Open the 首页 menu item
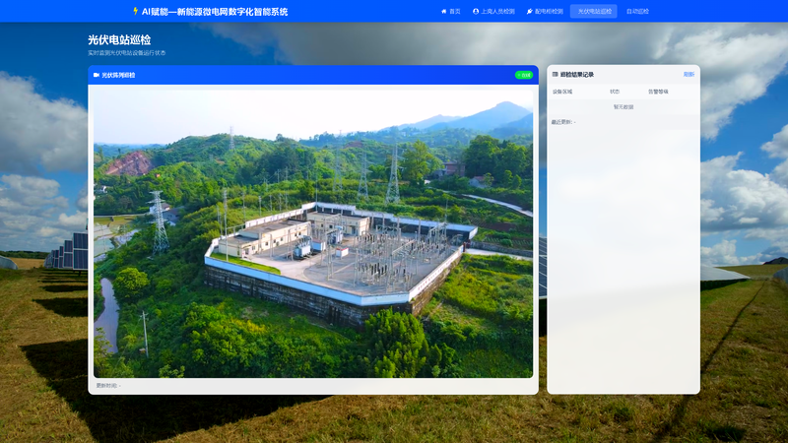Image resolution: width=788 pixels, height=443 pixels. click(451, 11)
